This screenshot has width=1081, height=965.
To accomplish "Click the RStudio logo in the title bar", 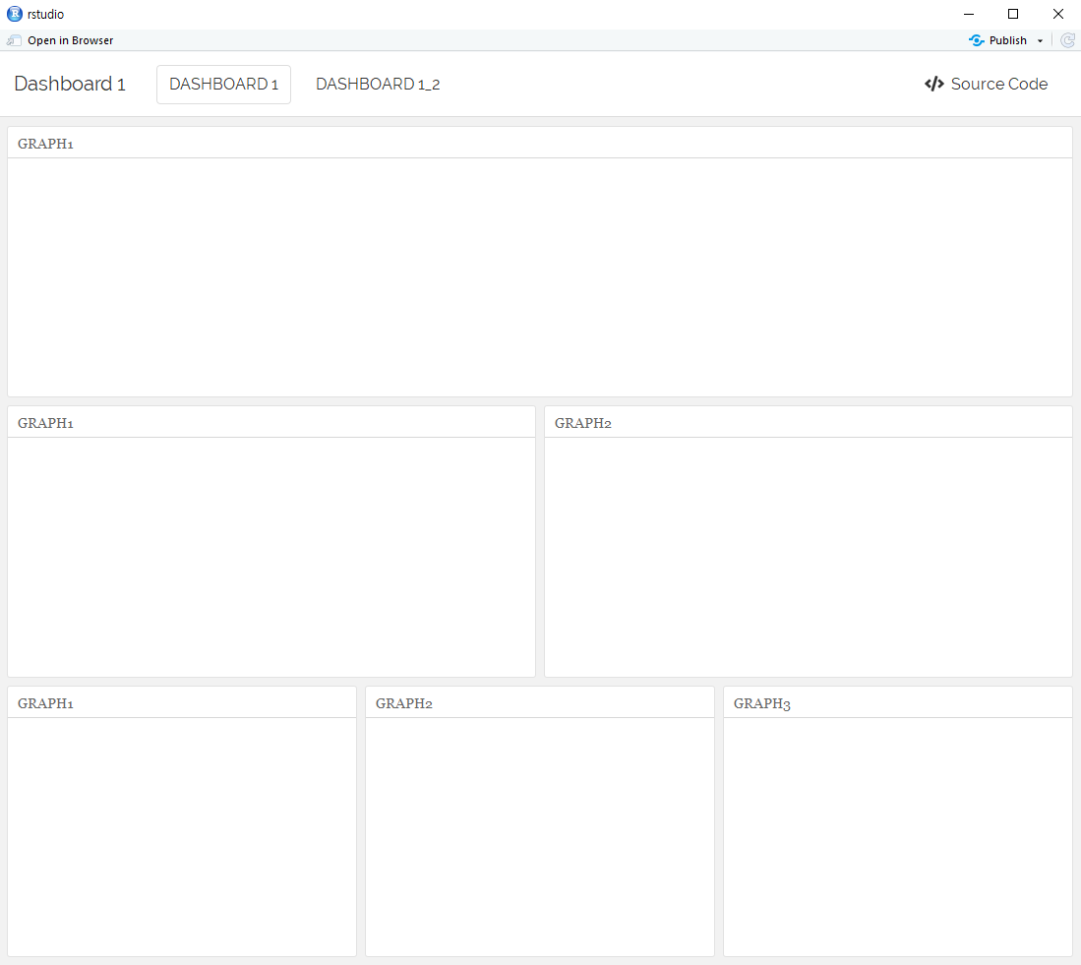I will (x=14, y=14).
